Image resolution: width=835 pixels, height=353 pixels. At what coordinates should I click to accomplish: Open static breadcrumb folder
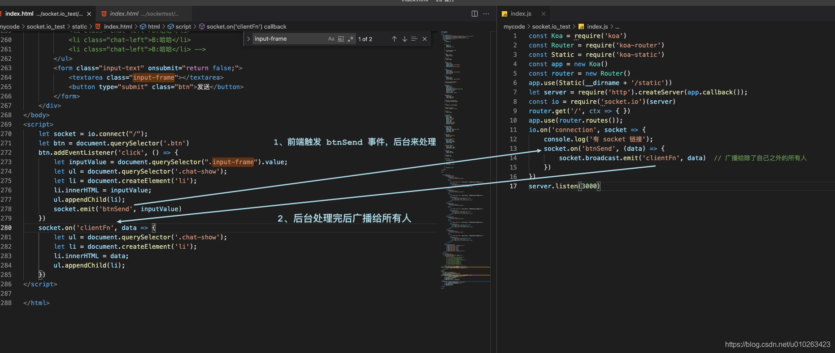click(x=79, y=26)
